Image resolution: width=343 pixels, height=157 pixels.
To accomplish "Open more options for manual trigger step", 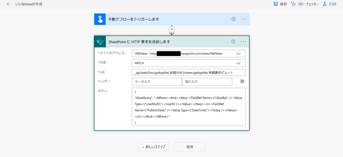I will [244, 19].
